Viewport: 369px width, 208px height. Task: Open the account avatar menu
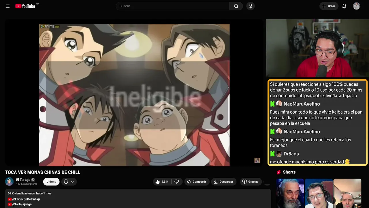click(x=356, y=6)
